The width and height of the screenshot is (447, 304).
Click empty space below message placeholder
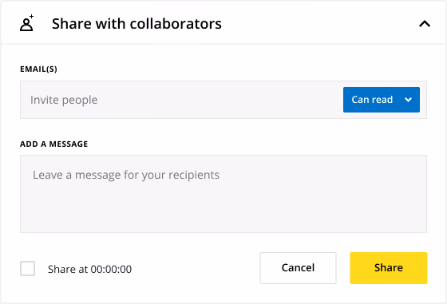click(223, 209)
